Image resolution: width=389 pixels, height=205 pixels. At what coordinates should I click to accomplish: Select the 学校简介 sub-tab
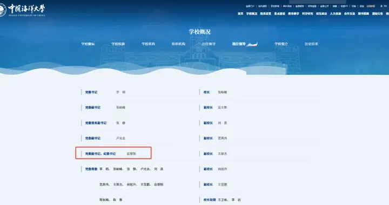pos(281,44)
